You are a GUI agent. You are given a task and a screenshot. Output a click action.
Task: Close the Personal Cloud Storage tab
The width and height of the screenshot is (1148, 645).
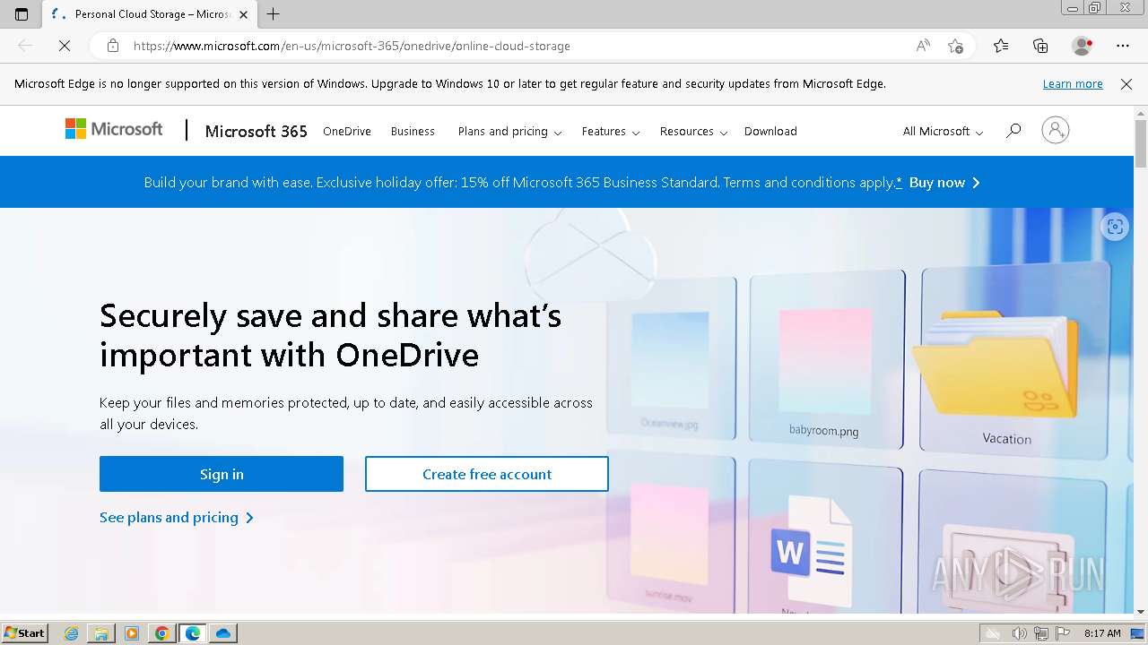tap(243, 14)
